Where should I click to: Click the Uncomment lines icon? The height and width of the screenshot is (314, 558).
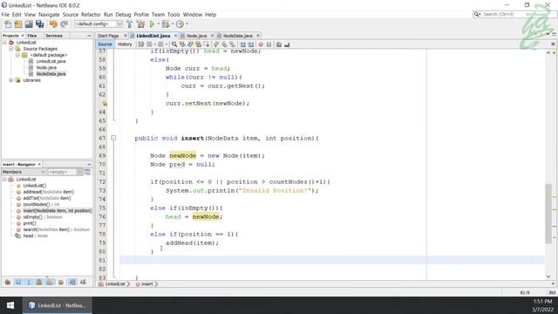click(287, 44)
